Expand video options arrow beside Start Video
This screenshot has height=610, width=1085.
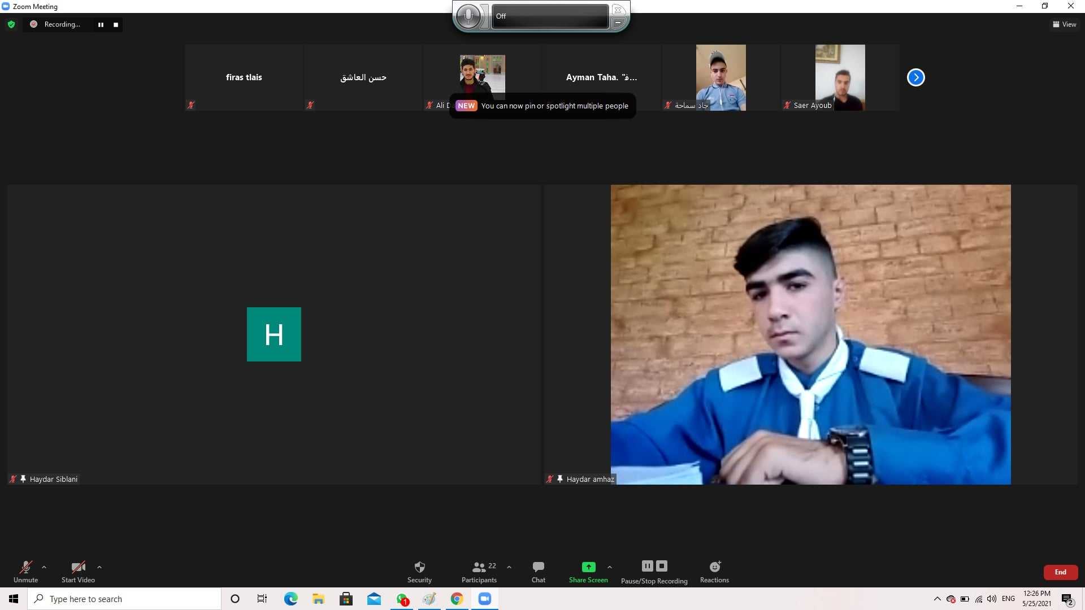pos(99,567)
